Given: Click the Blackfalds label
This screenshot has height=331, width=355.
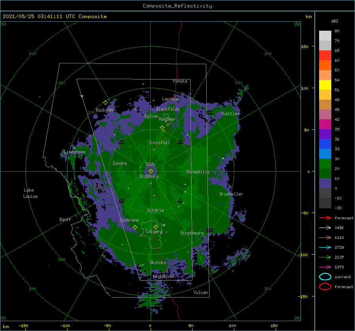Looking at the screenshot, I should click(x=168, y=109).
